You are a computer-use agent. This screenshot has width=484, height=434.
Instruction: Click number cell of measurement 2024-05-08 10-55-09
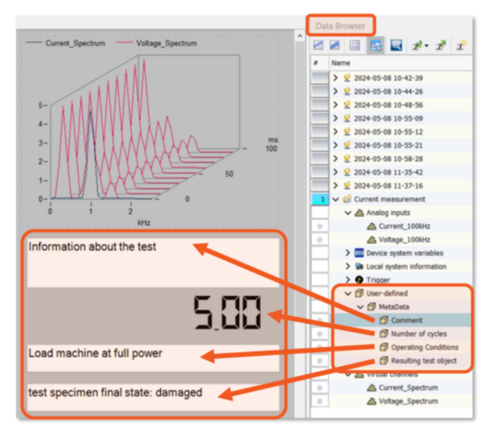tap(320, 118)
